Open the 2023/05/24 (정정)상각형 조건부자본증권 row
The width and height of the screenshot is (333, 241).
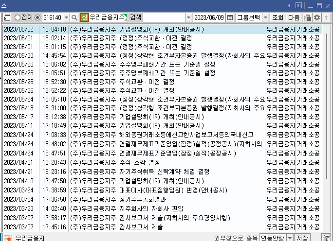coord(162,99)
